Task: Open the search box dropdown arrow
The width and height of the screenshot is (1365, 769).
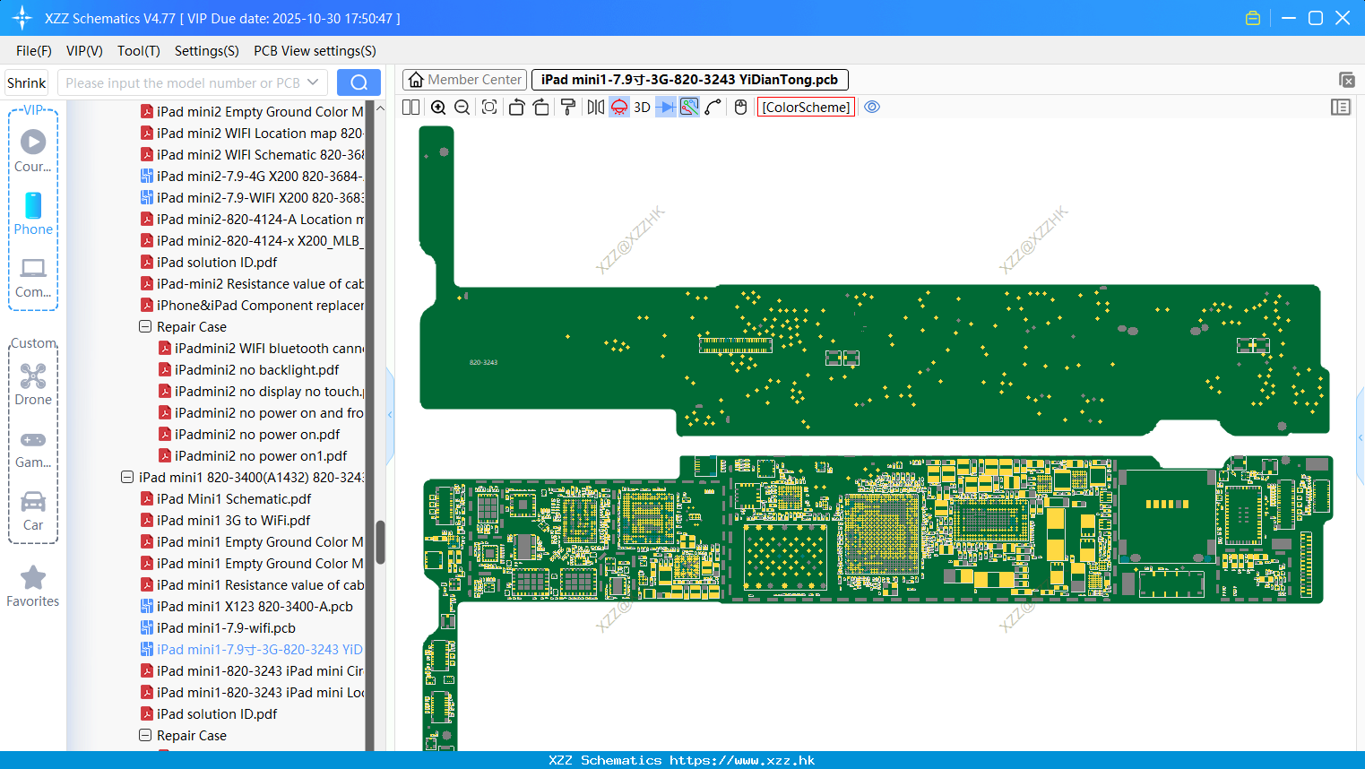Action: pyautogui.click(x=313, y=82)
